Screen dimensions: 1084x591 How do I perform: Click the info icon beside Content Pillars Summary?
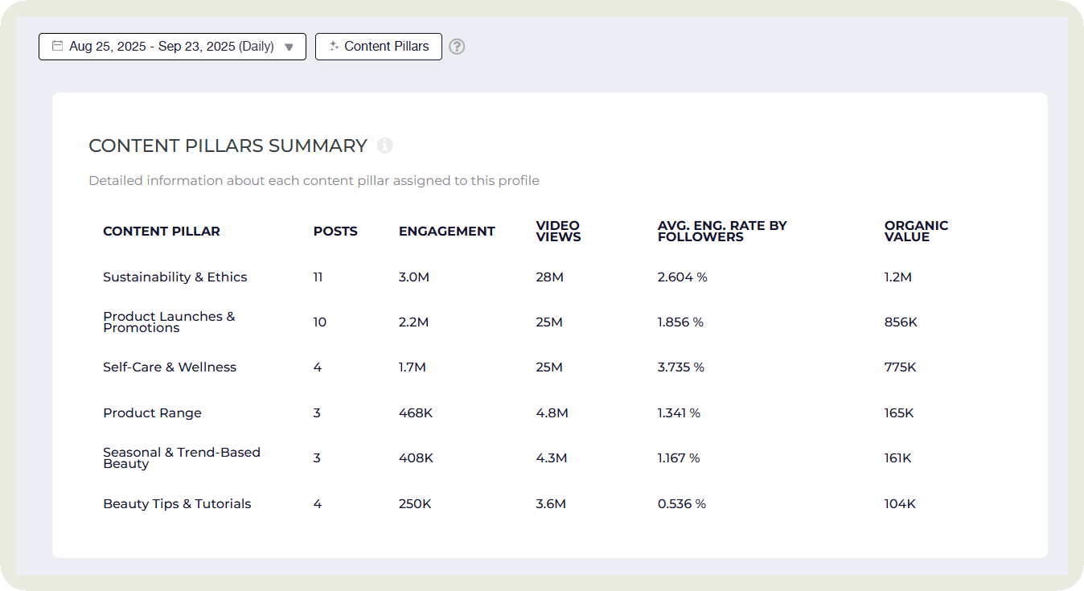pyautogui.click(x=384, y=146)
